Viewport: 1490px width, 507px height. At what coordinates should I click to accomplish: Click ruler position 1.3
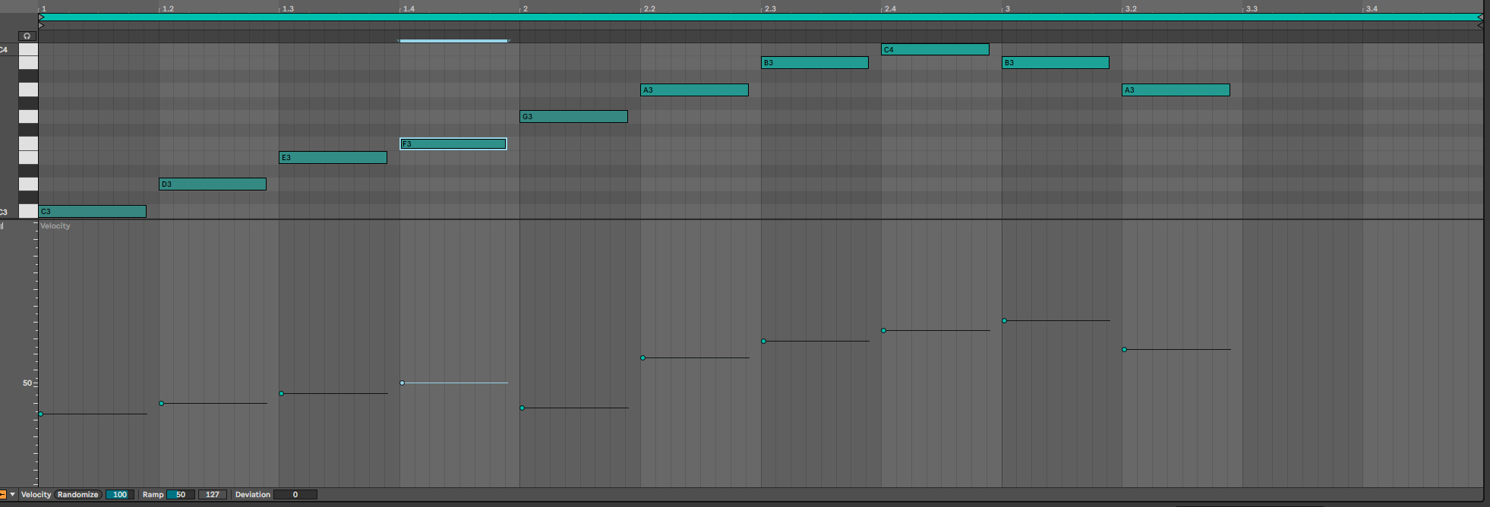288,9
